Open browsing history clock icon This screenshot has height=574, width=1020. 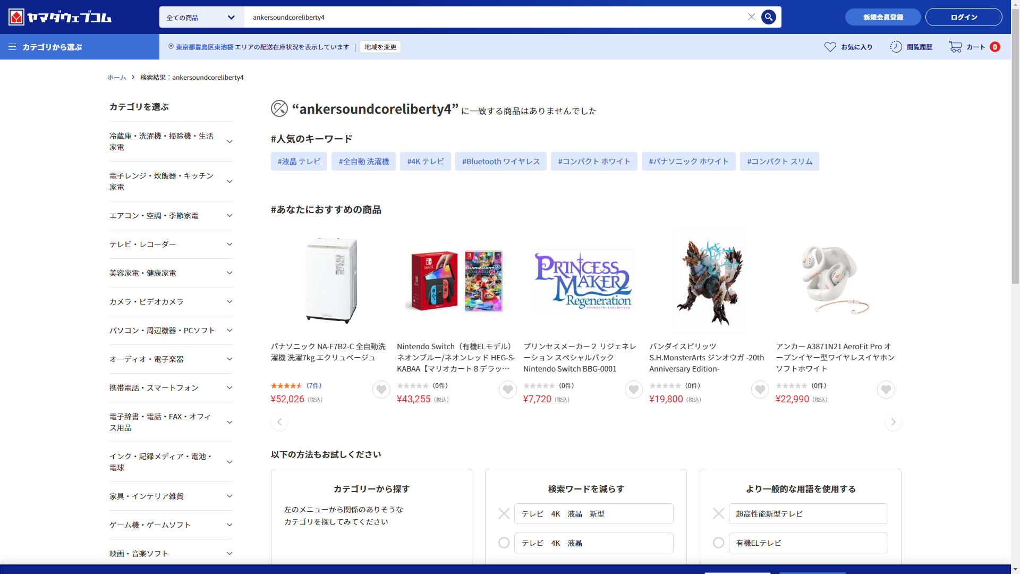click(x=896, y=47)
